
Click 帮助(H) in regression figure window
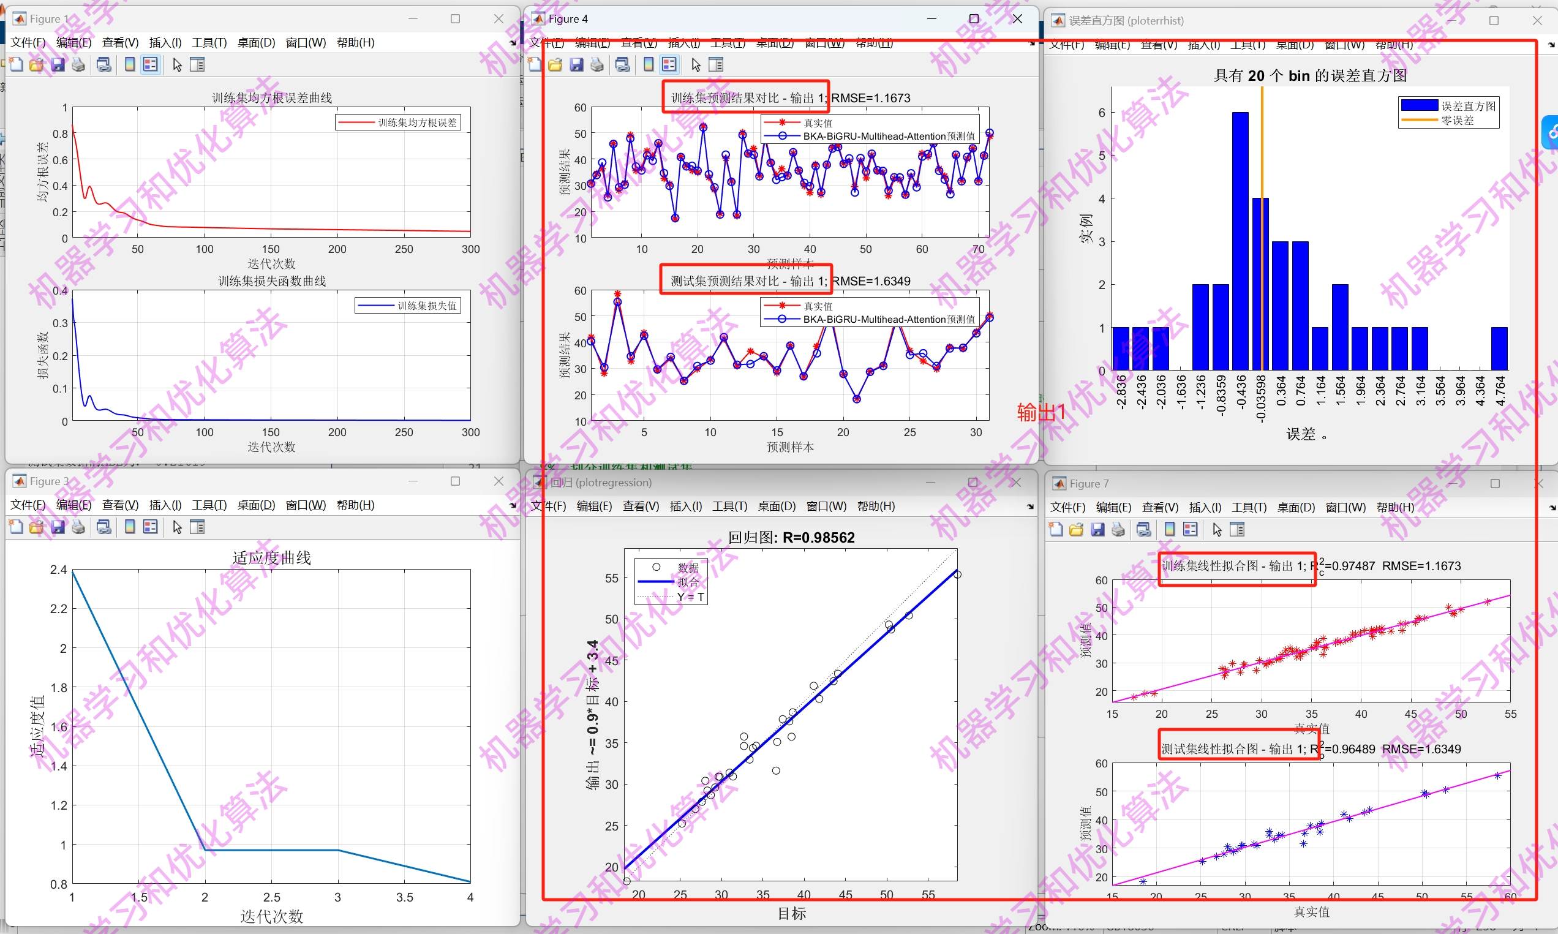[x=876, y=506]
